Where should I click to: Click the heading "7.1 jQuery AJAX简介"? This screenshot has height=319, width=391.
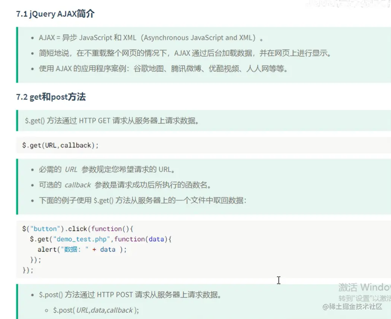[x=55, y=14]
